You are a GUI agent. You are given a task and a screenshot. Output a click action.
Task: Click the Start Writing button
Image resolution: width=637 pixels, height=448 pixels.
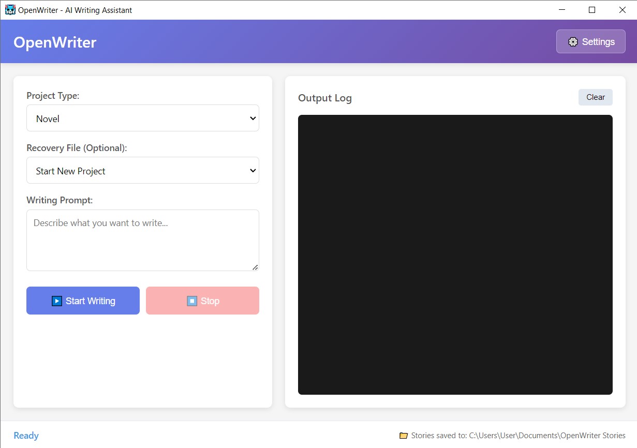coord(83,301)
